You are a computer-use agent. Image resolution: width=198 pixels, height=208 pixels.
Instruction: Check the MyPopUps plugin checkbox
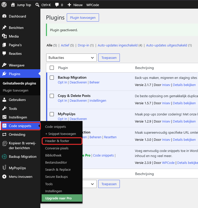52,114
